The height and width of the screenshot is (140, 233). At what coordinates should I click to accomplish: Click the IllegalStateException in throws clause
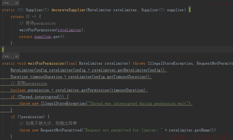coord(170,63)
